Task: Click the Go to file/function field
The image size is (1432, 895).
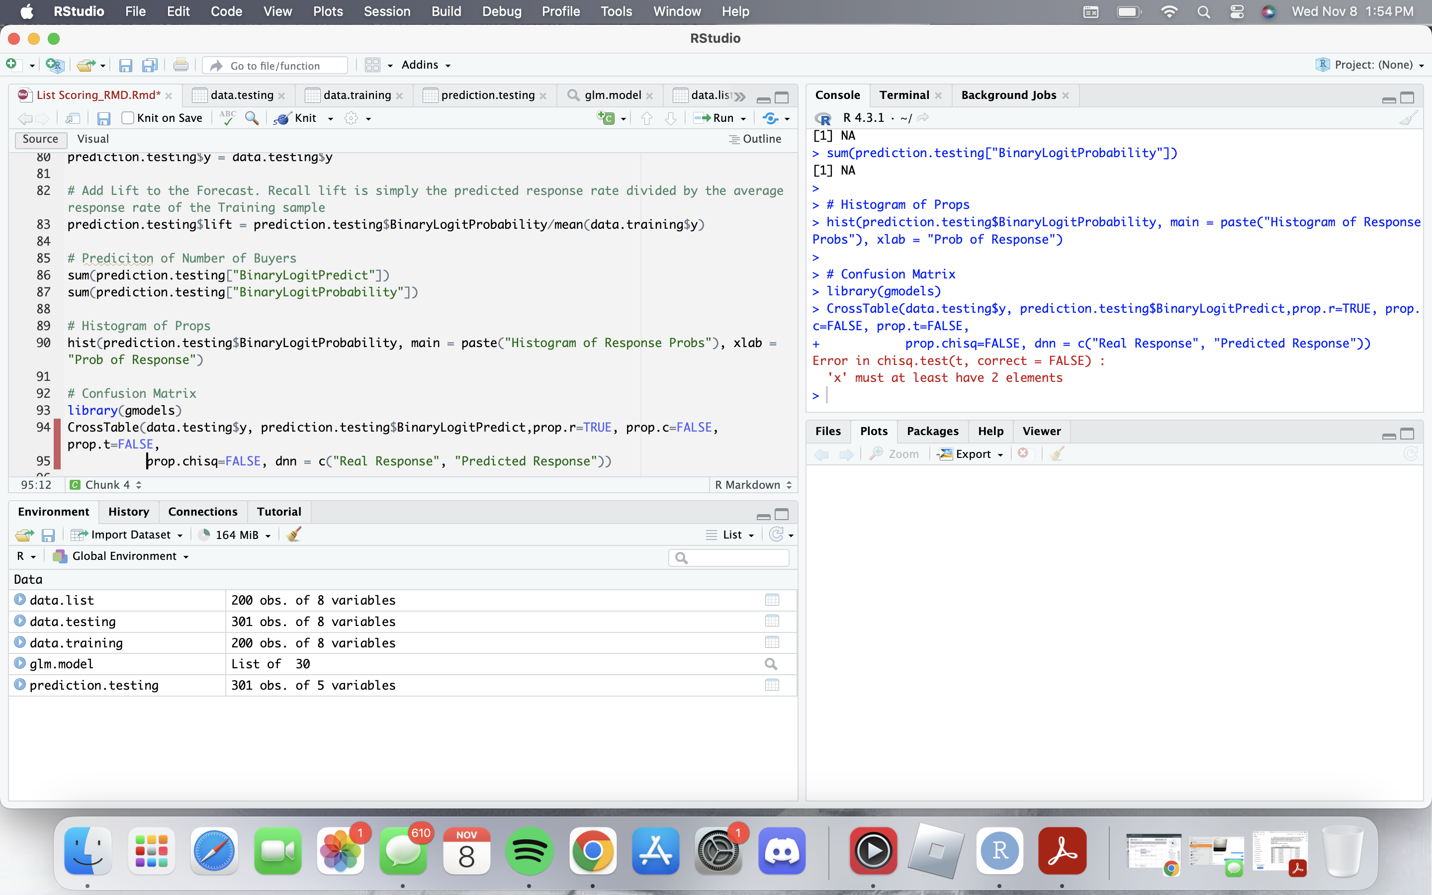Action: pos(275,65)
